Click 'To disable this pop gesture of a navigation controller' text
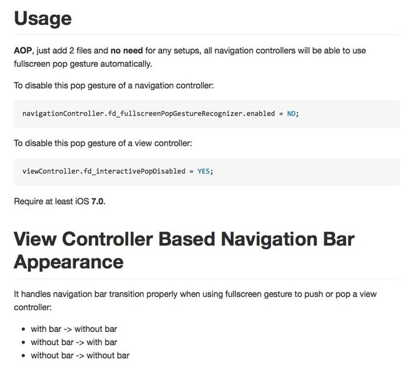 [x=114, y=86]
